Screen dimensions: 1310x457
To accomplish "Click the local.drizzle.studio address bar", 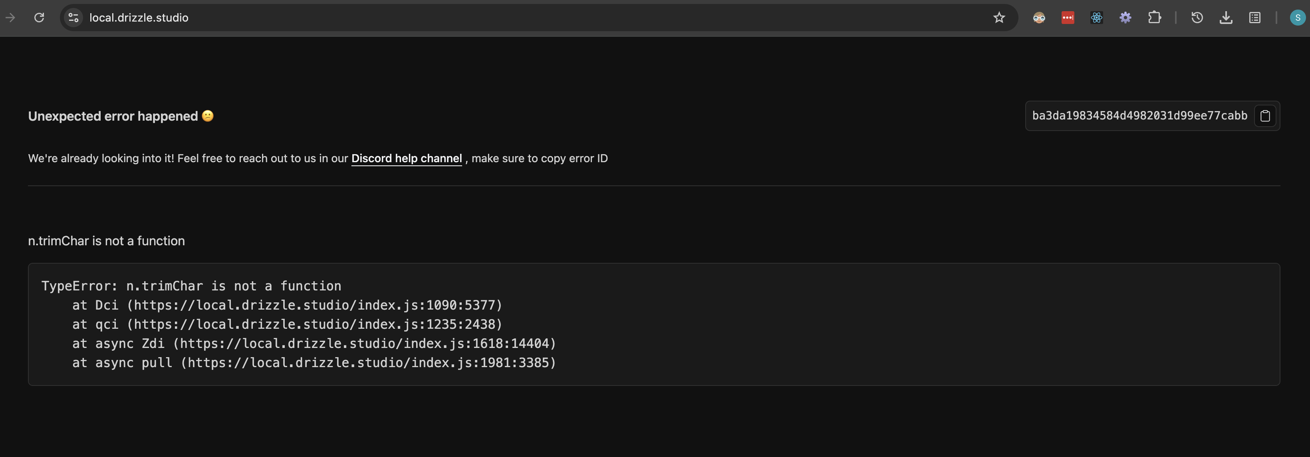I will click(x=458, y=18).
